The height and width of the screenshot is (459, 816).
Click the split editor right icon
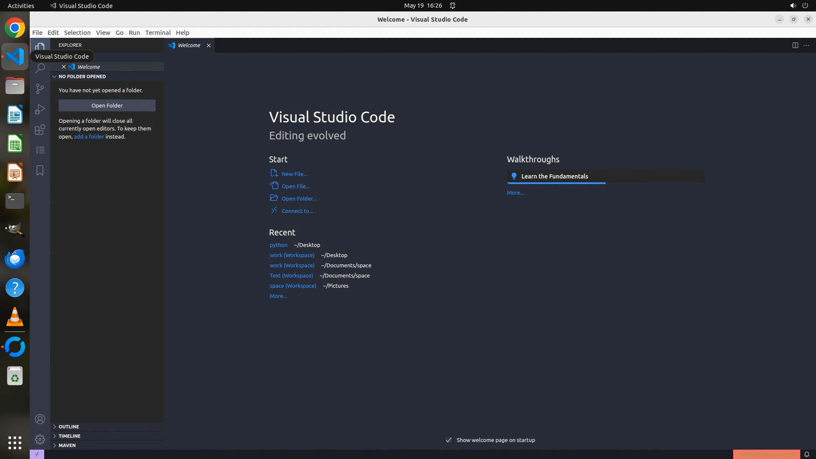[795, 45]
